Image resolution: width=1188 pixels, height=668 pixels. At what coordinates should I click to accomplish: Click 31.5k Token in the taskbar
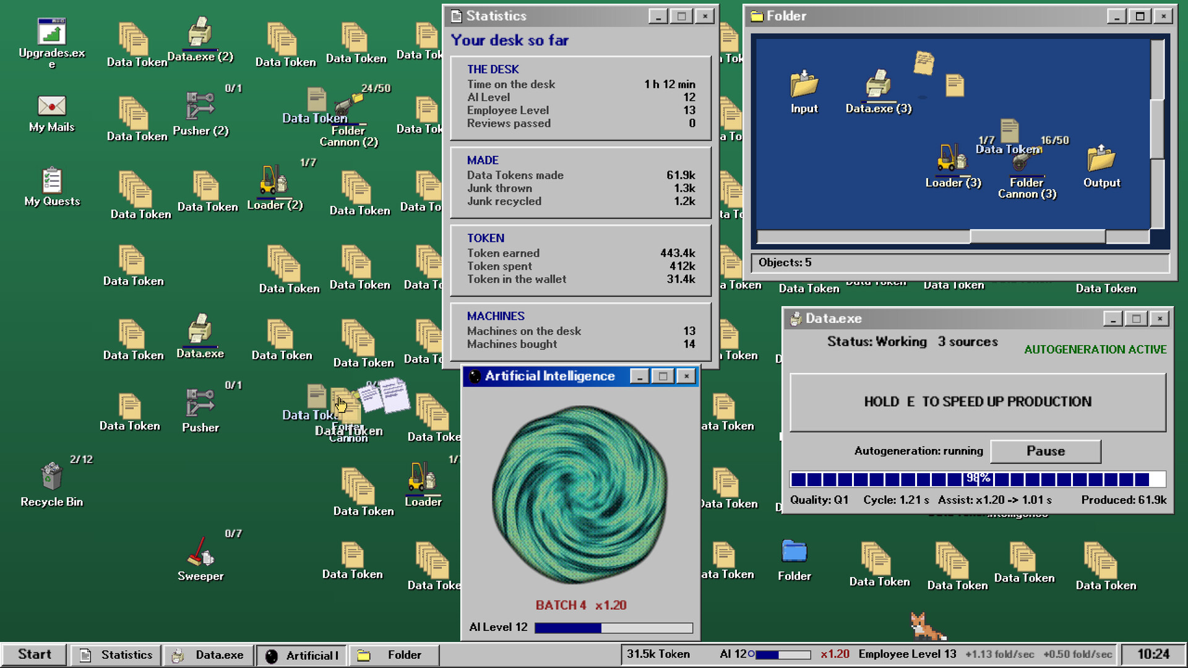(658, 654)
